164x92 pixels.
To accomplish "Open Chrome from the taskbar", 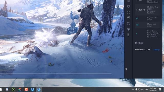I will click(20, 89).
